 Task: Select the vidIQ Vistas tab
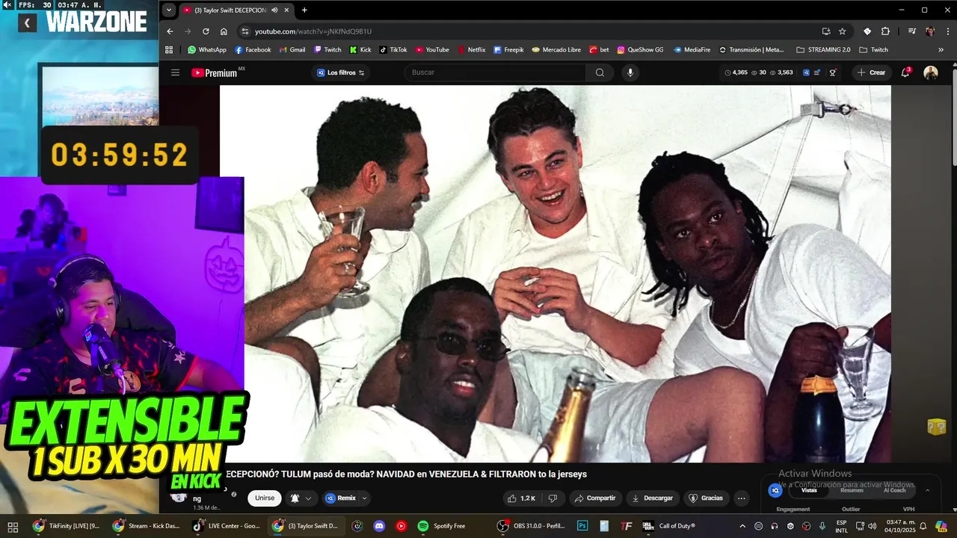[x=809, y=490]
